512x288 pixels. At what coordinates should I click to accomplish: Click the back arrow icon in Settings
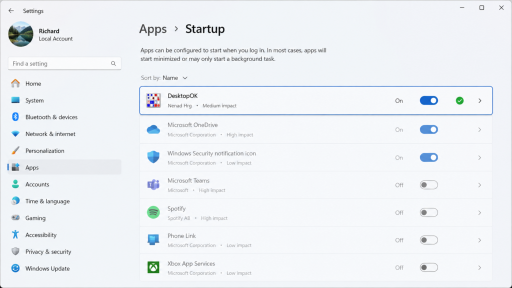11,11
